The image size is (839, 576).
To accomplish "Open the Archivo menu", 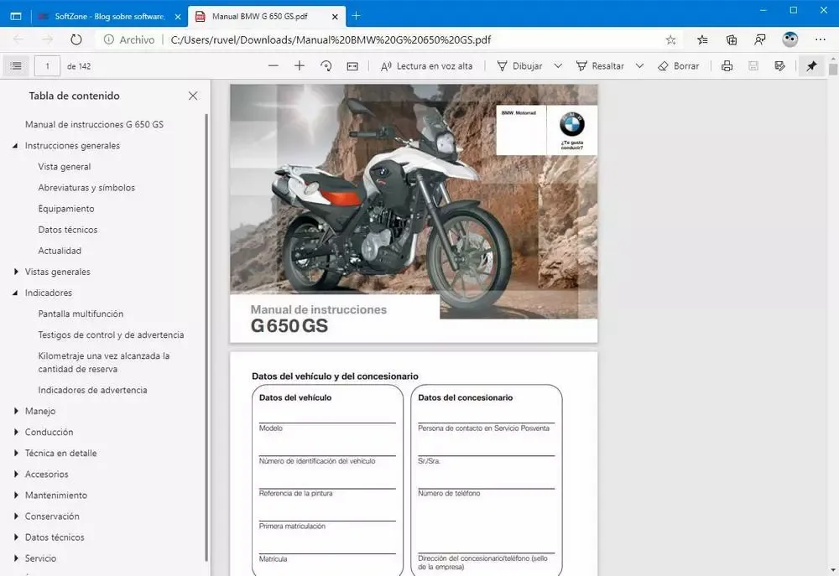I will point(137,39).
